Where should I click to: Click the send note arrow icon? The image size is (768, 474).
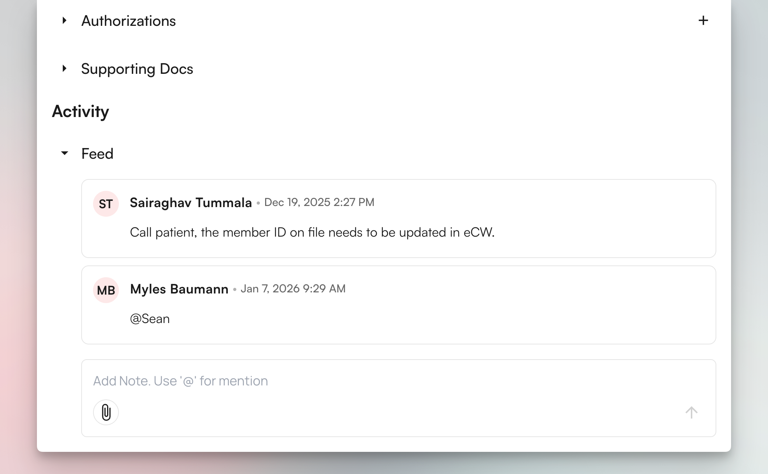pos(691,412)
